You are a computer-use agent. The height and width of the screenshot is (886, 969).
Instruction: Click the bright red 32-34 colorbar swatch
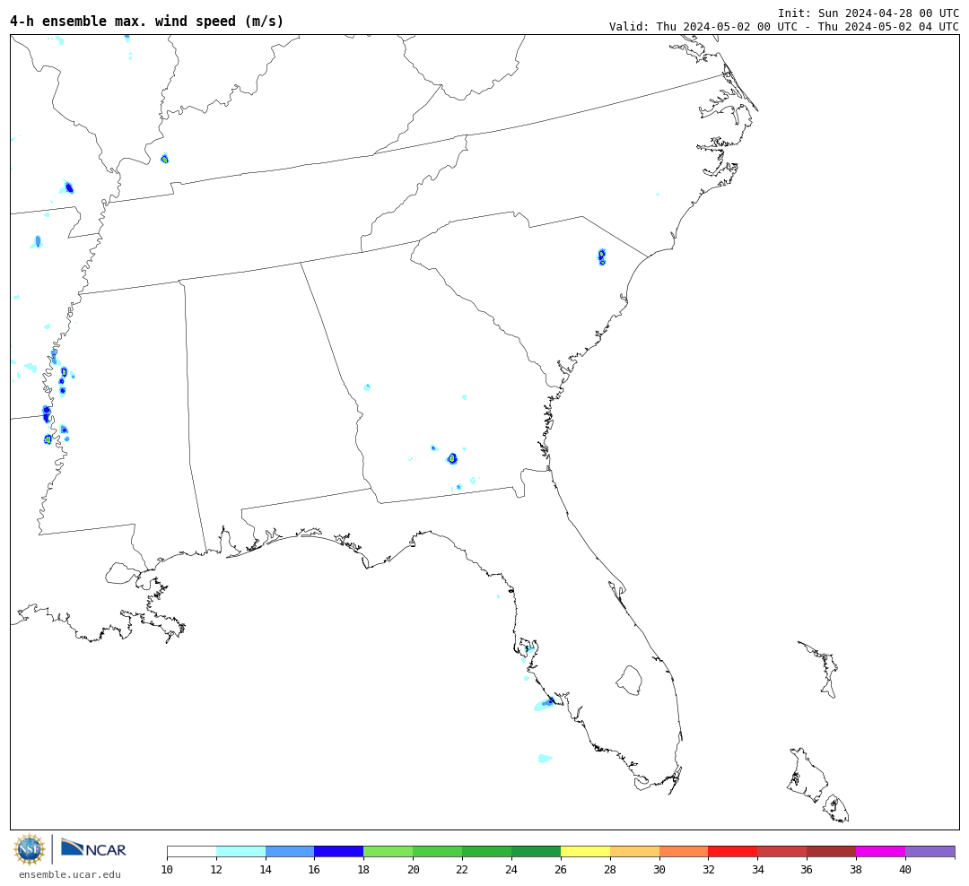733,851
